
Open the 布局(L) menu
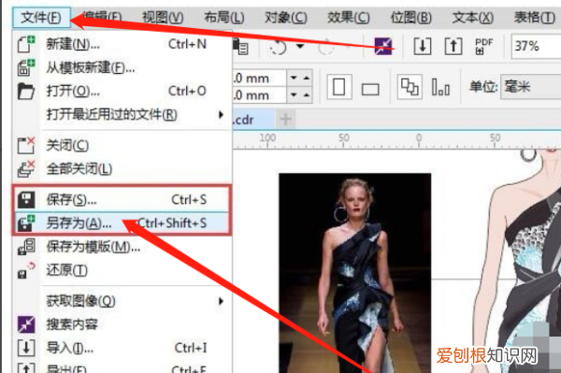[x=224, y=17]
